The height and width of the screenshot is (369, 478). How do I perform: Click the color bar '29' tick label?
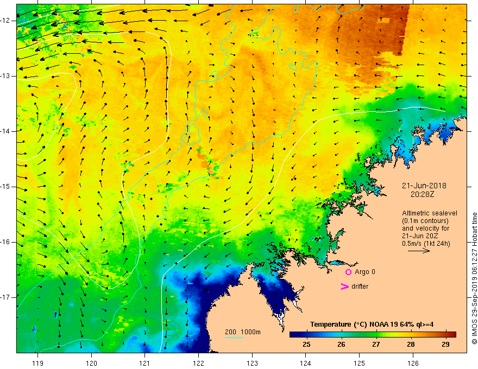(446, 345)
